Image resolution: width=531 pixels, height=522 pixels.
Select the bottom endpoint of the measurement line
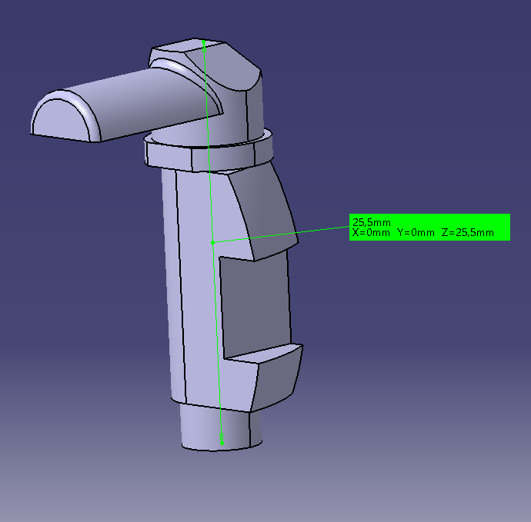click(222, 443)
